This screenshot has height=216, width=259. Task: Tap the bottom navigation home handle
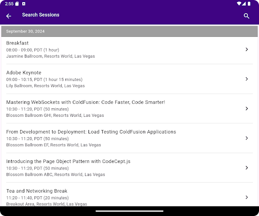pos(129,211)
